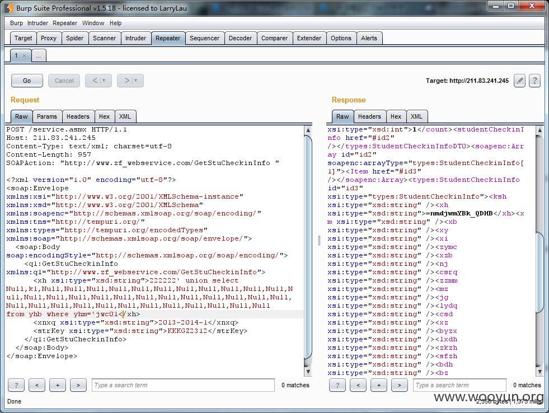Open the Repeater help question mark icon
549x413 pixels.
[534, 81]
